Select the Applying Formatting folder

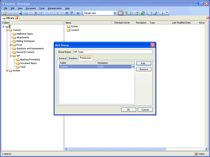coord(30,60)
